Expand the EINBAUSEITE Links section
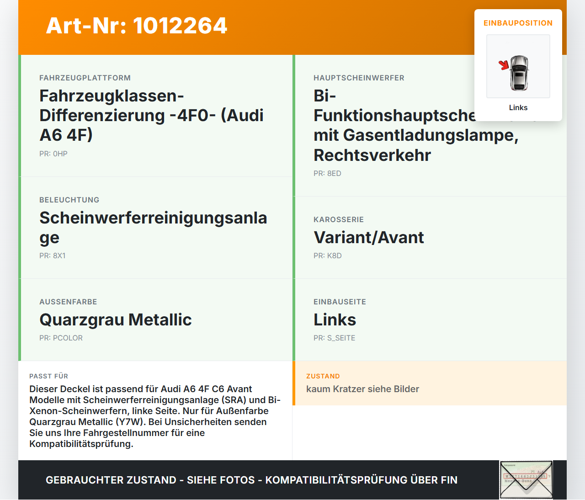Screen dimensions: 585x500 click(431, 319)
